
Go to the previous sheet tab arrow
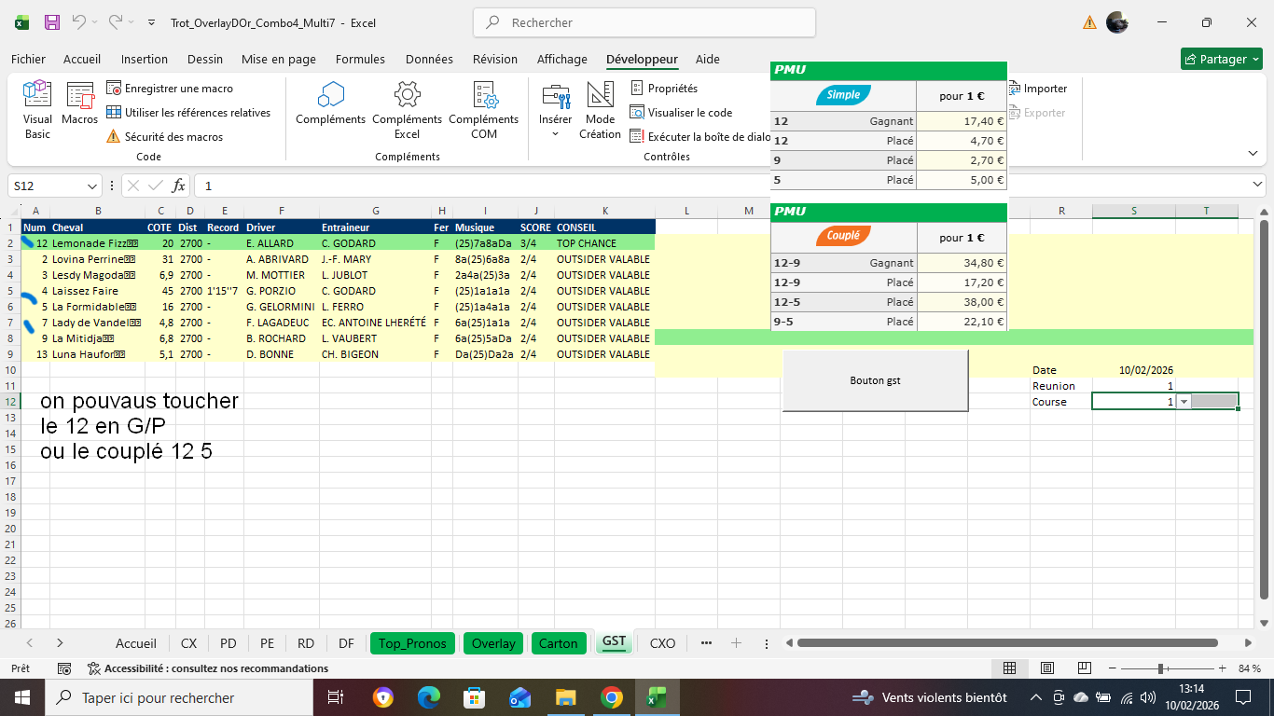[x=30, y=643]
